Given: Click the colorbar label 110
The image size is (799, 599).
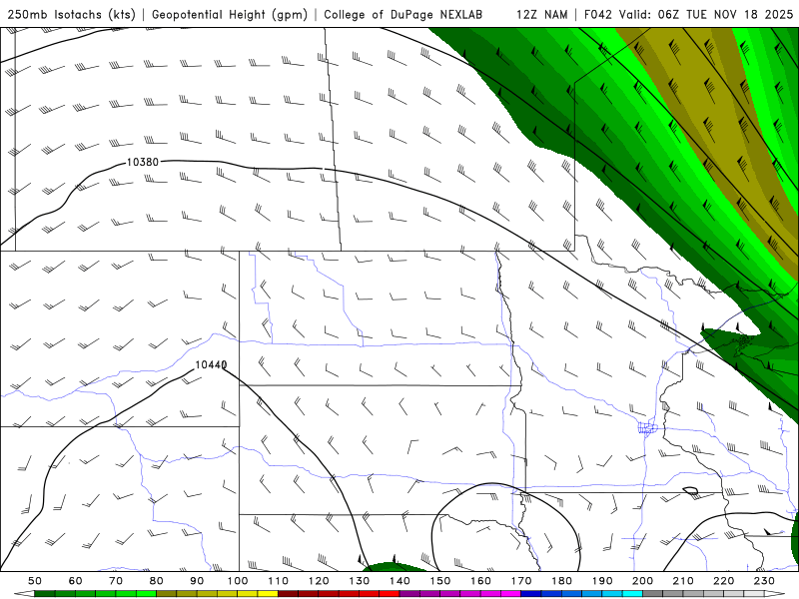Looking at the screenshot, I should coord(279,581).
